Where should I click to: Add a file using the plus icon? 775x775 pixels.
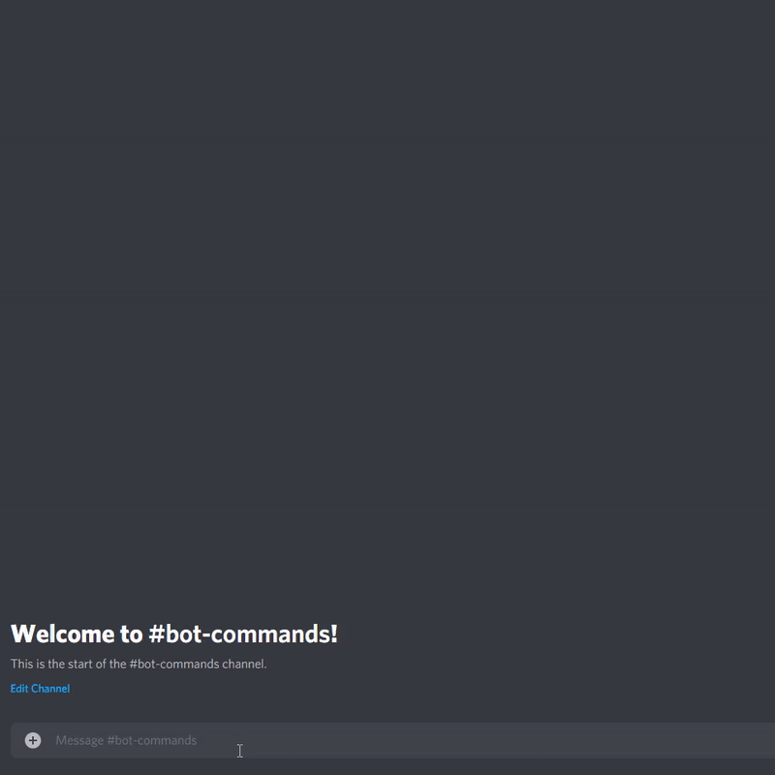pos(33,740)
